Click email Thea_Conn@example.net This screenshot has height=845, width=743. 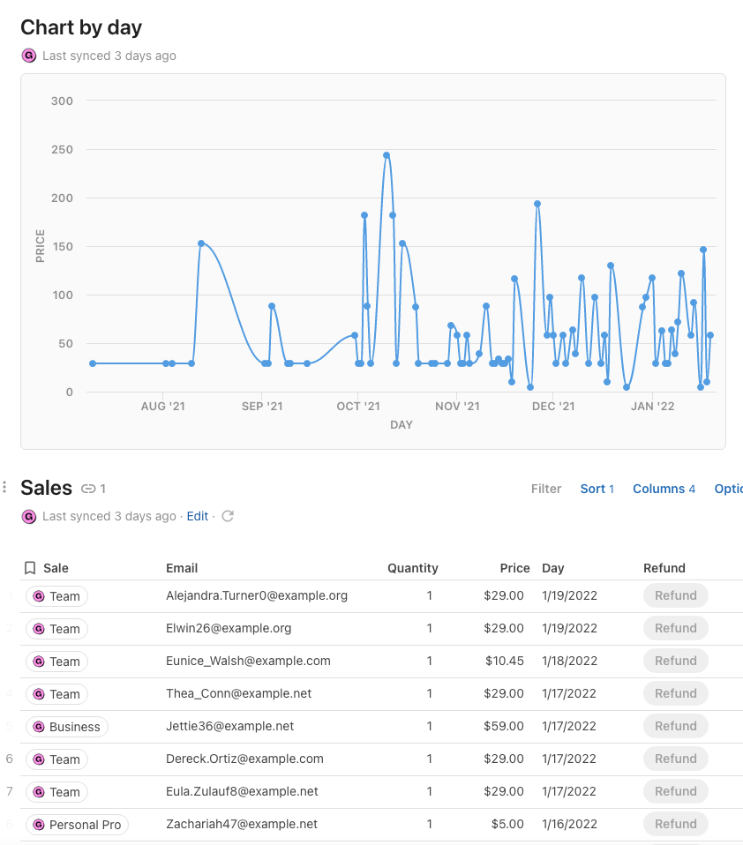tap(239, 693)
